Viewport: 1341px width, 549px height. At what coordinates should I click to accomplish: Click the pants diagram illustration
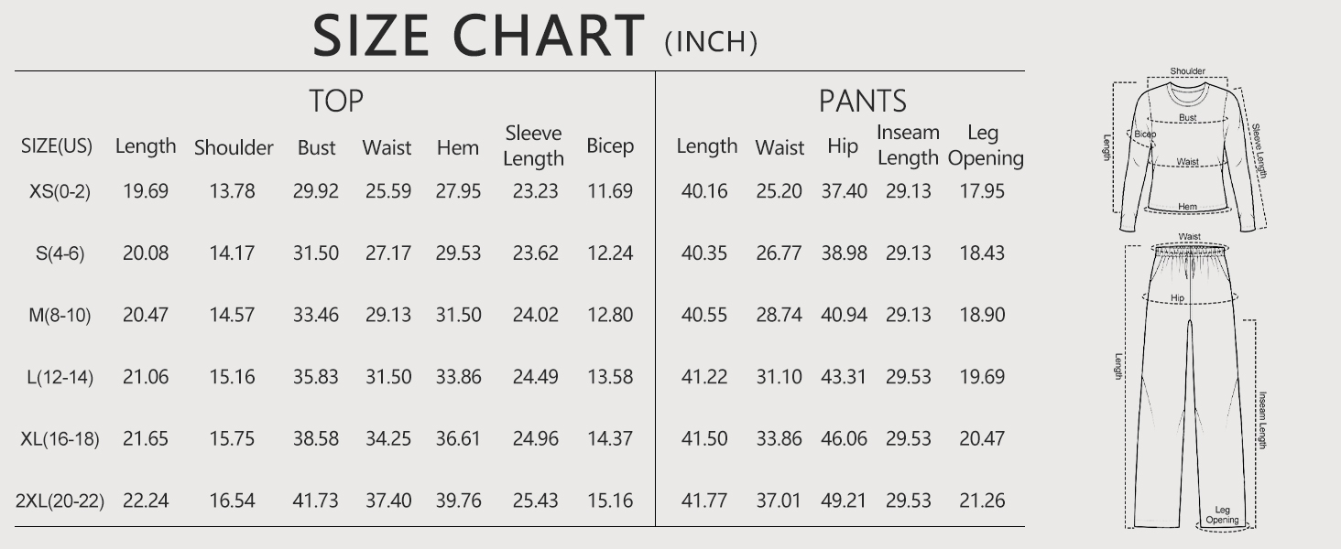click(1189, 384)
